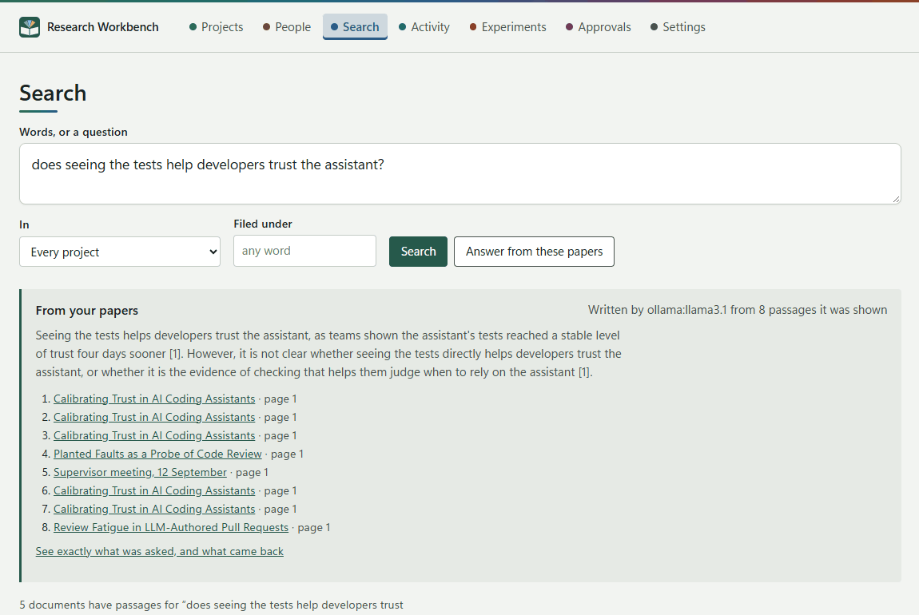Focus the Filed under any word field
Viewport: 919px width, 615px height.
[304, 251]
